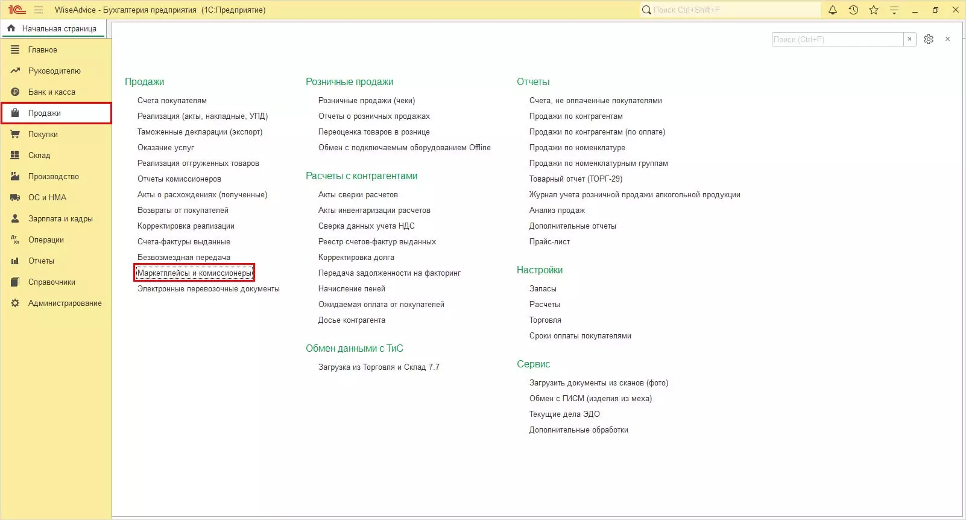Open Сроки оплаты покупателями settings
Screen dimensions: 966x520
pos(580,336)
